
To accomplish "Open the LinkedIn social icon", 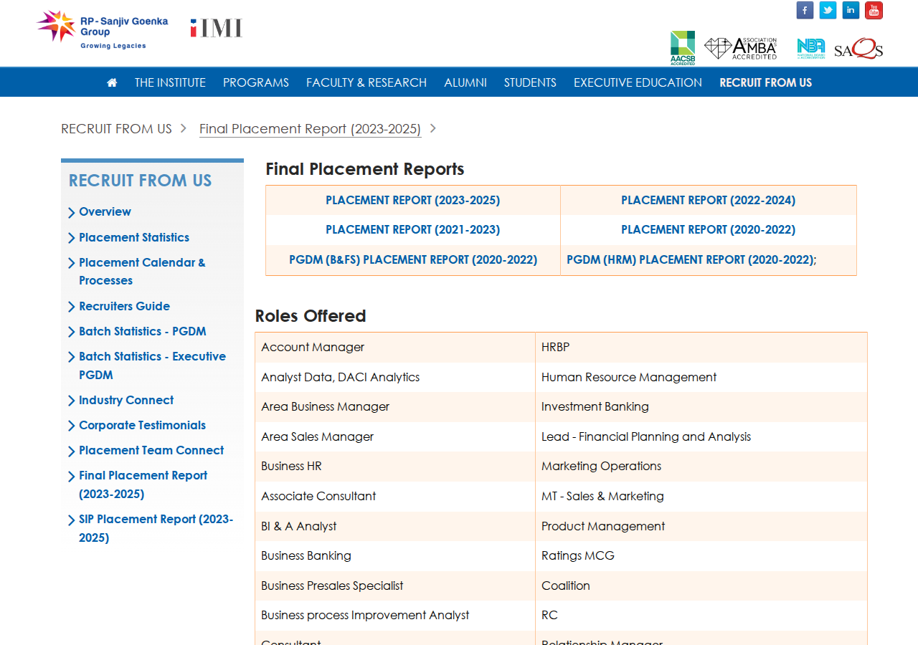I will [x=851, y=10].
